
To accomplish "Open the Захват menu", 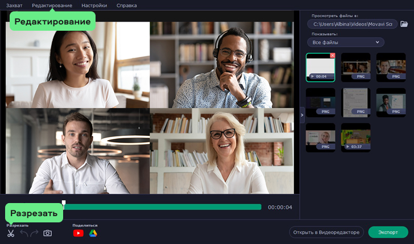I will (14, 5).
